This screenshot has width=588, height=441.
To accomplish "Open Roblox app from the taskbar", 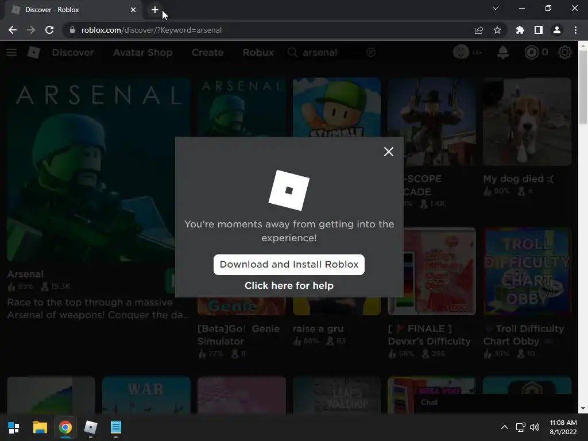I will coord(90,427).
